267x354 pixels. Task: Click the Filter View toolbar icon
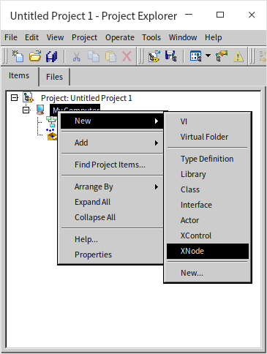pyautogui.click(x=195, y=56)
